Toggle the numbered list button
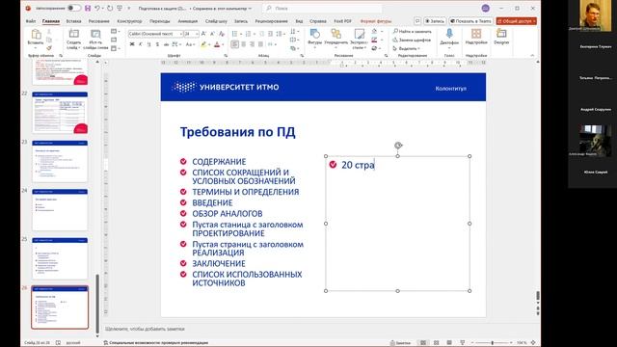This screenshot has width=617, height=347. coord(248,34)
